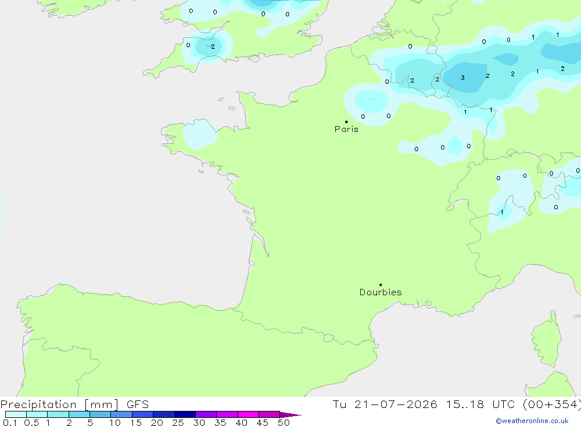The height and width of the screenshot is (426, 581).
Task: Click the legend label '10'
Action: tap(115, 423)
